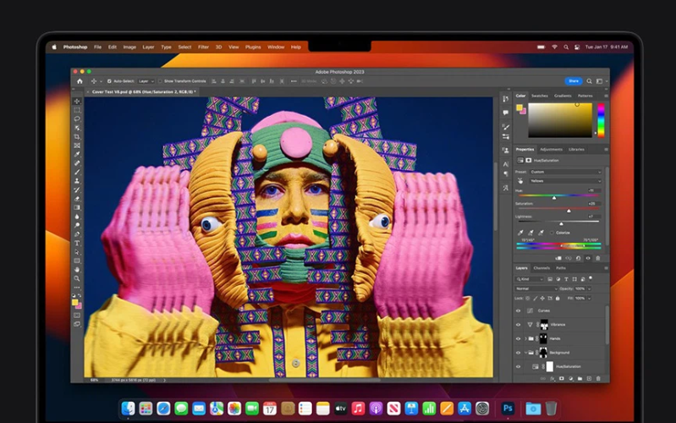Image resolution: width=676 pixels, height=423 pixels.
Task: Switch to the Channels tab
Action: [541, 268]
